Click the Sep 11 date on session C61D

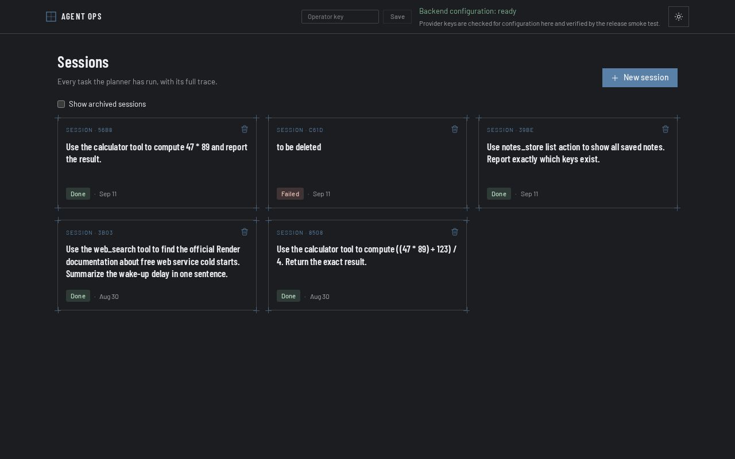coord(322,194)
